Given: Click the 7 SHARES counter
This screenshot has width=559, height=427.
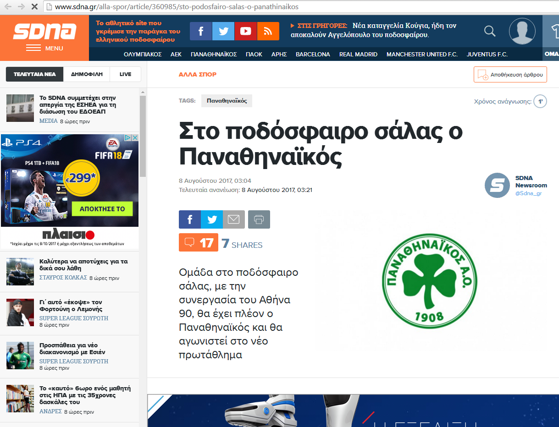Looking at the screenshot, I should (x=242, y=244).
